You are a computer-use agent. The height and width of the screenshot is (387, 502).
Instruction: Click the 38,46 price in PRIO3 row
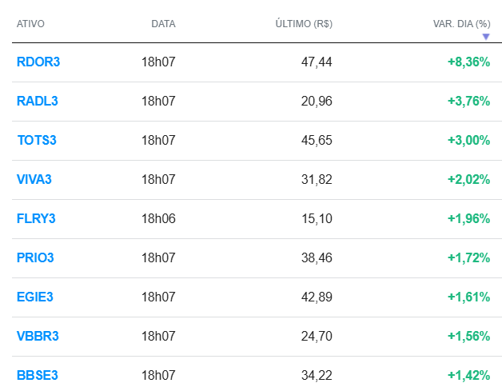coord(318,257)
